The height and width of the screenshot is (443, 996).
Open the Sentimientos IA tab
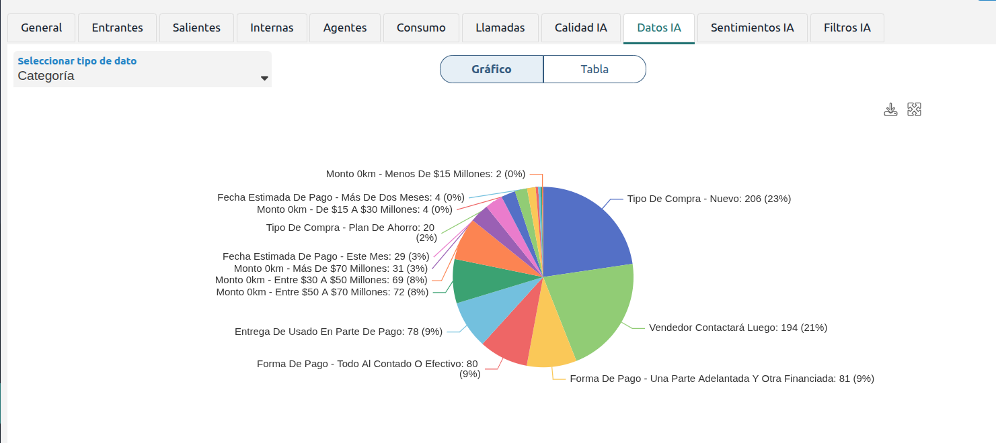tap(752, 28)
